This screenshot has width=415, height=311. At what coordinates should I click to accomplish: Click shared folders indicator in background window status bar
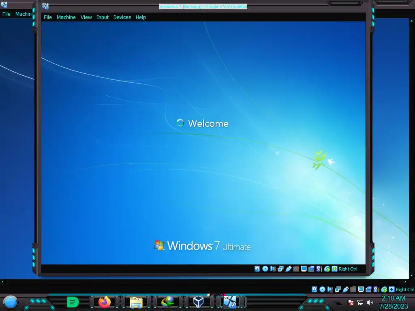pyautogui.click(x=353, y=289)
